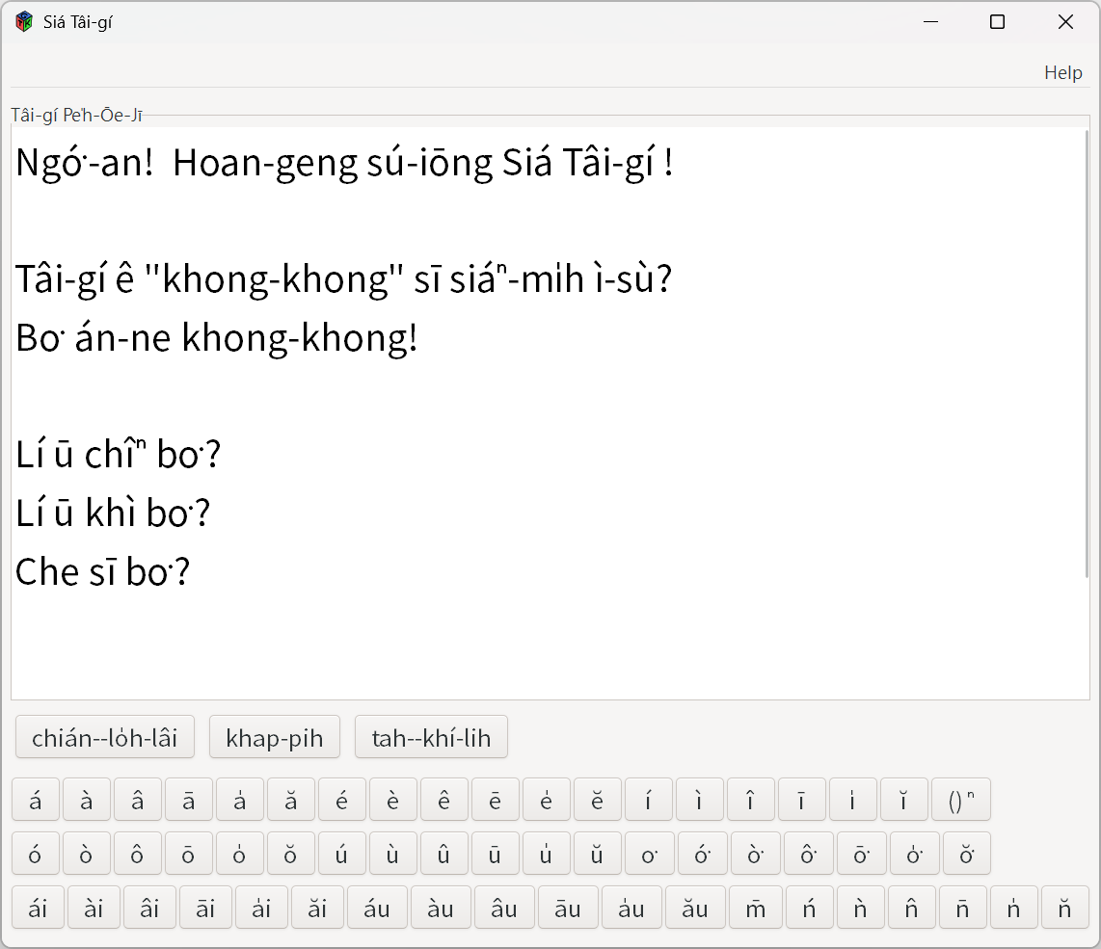
Task: Insert ĕ with breve
Action: [x=597, y=800]
